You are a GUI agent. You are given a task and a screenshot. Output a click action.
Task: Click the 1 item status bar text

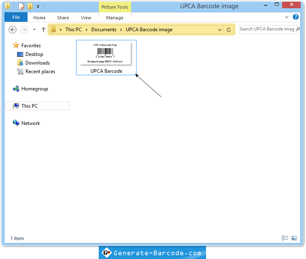pyautogui.click(x=17, y=238)
